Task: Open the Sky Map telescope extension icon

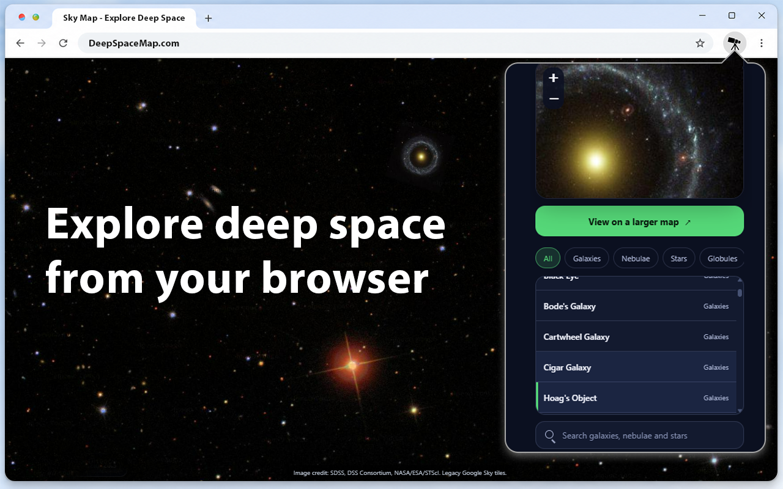Action: [735, 43]
